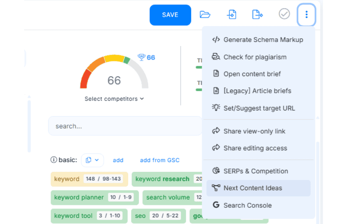Click the blue SAVE button
Screen dimensions: 347x224
point(170,15)
